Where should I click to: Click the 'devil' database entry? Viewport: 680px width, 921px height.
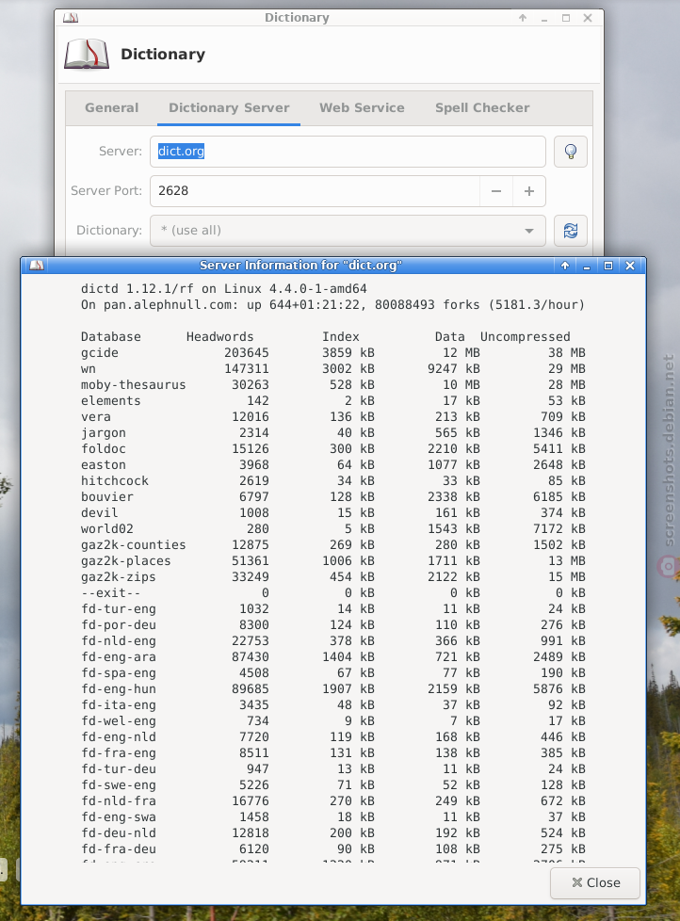coord(99,513)
